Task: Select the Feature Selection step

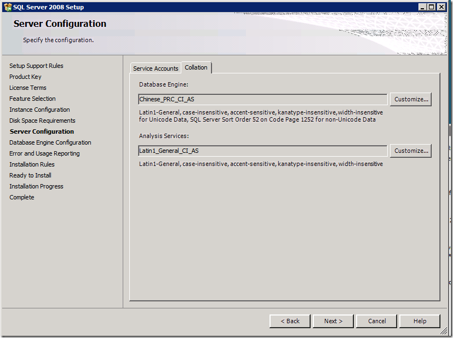Action: (x=32, y=99)
